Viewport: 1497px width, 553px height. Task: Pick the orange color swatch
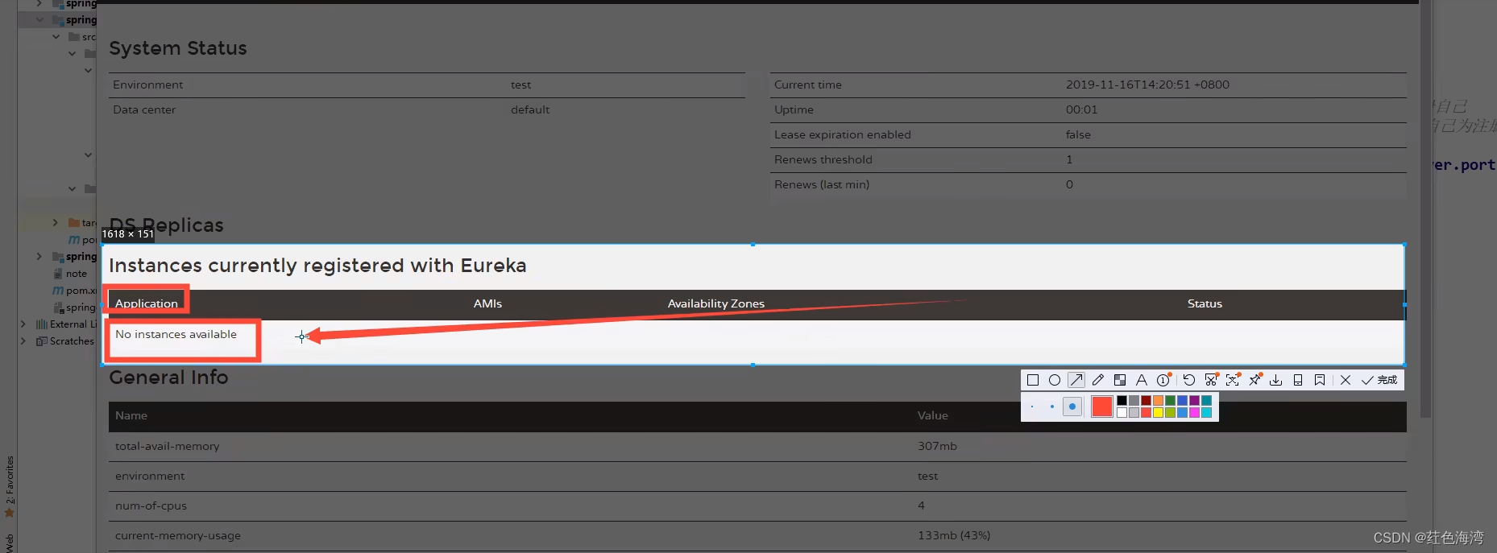(x=1158, y=400)
